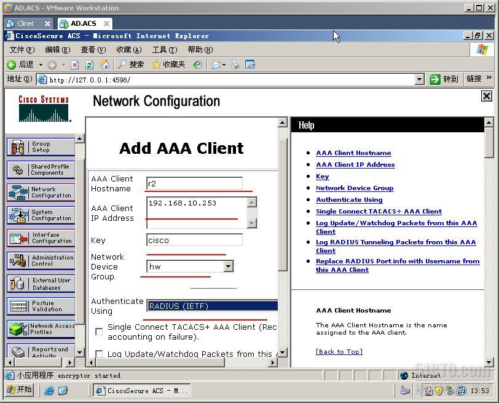Switch to the Clinet VM tab
The width and height of the screenshot is (499, 403).
point(29,23)
